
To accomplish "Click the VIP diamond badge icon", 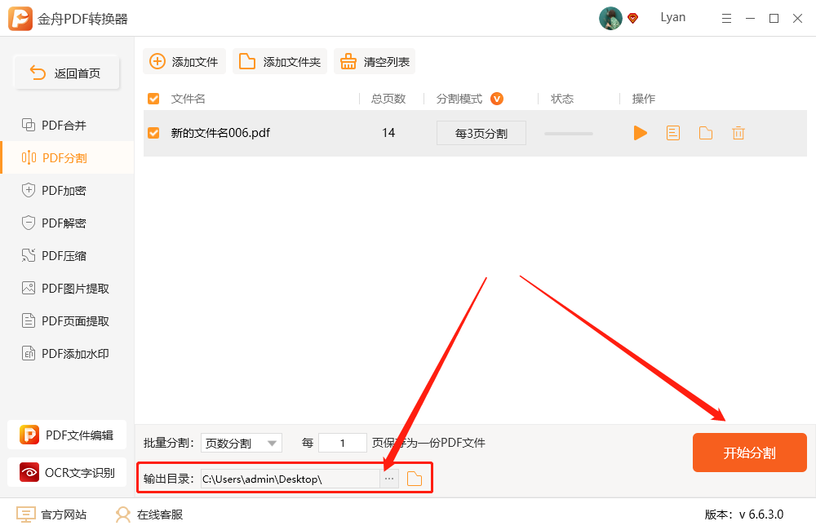I will point(633,19).
